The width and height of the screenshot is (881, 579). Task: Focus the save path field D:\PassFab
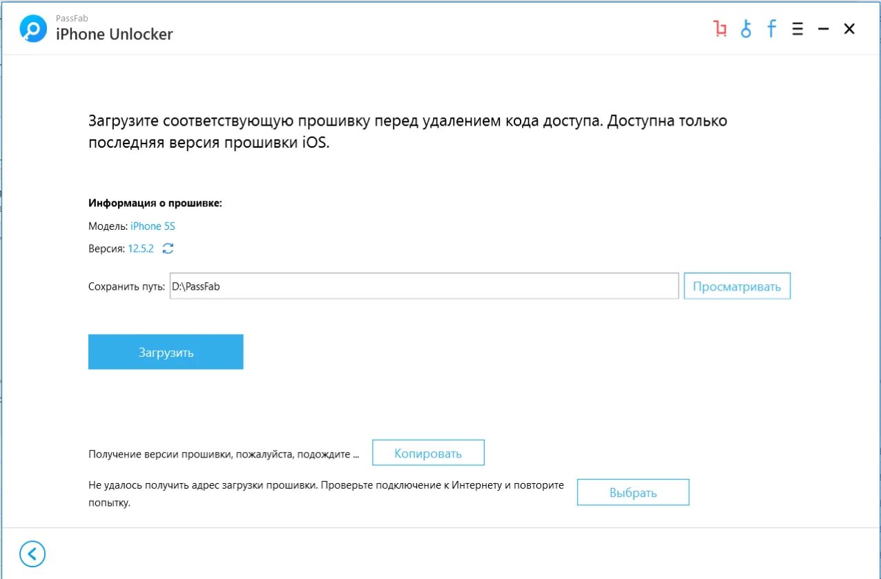pos(424,286)
